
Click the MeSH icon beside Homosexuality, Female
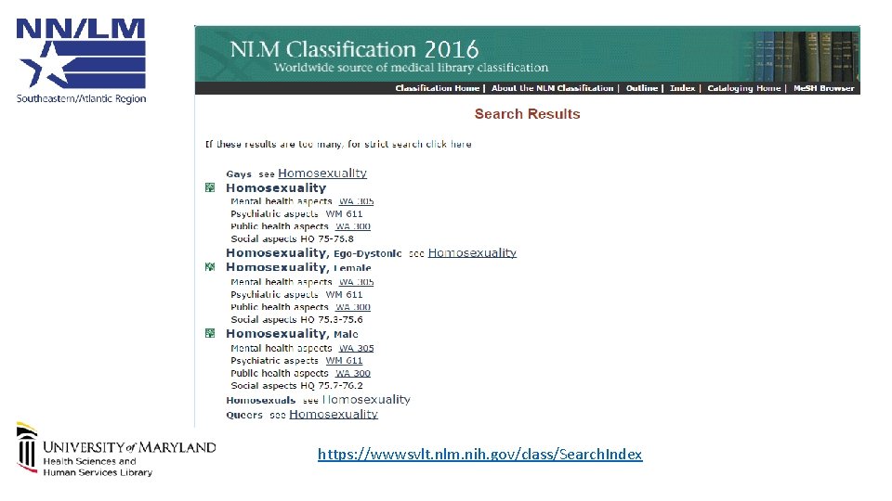point(210,267)
